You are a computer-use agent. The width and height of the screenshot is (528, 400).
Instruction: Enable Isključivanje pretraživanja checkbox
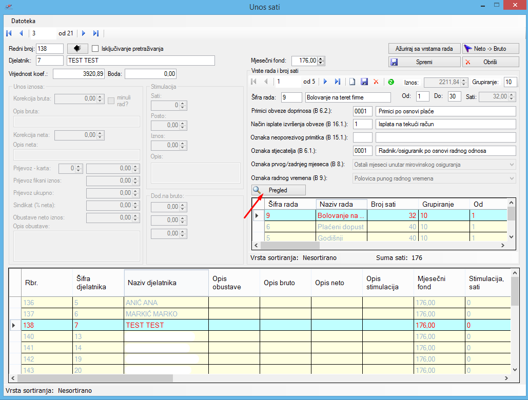pyautogui.click(x=95, y=49)
